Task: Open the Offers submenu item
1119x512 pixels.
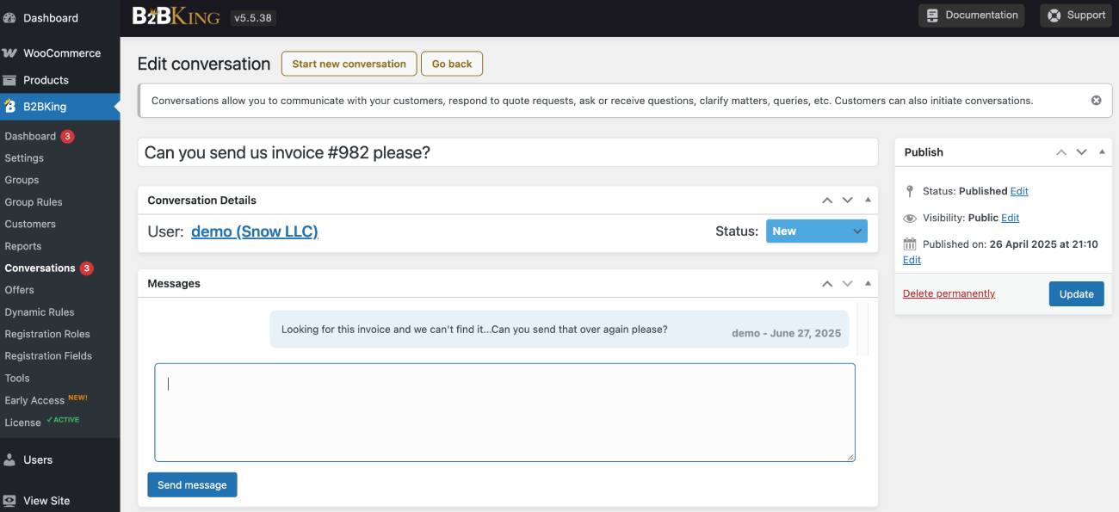Action: tap(19, 290)
